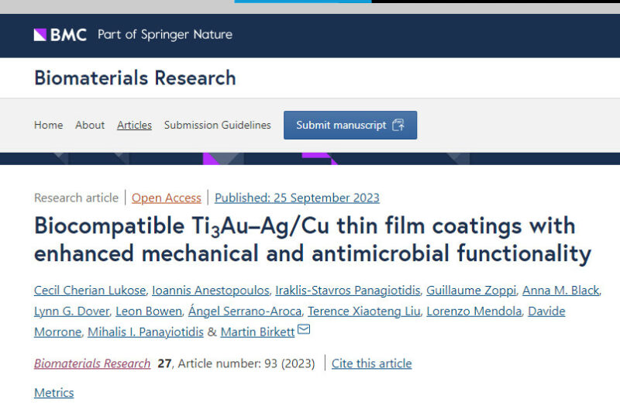Open author Martin Birkett
This screenshot has height=420, width=620.
coord(257,332)
